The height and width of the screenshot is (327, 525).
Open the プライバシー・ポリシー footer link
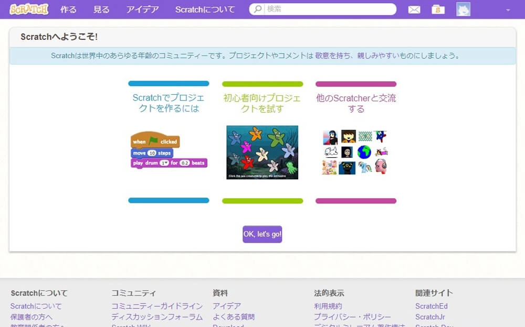tap(353, 317)
